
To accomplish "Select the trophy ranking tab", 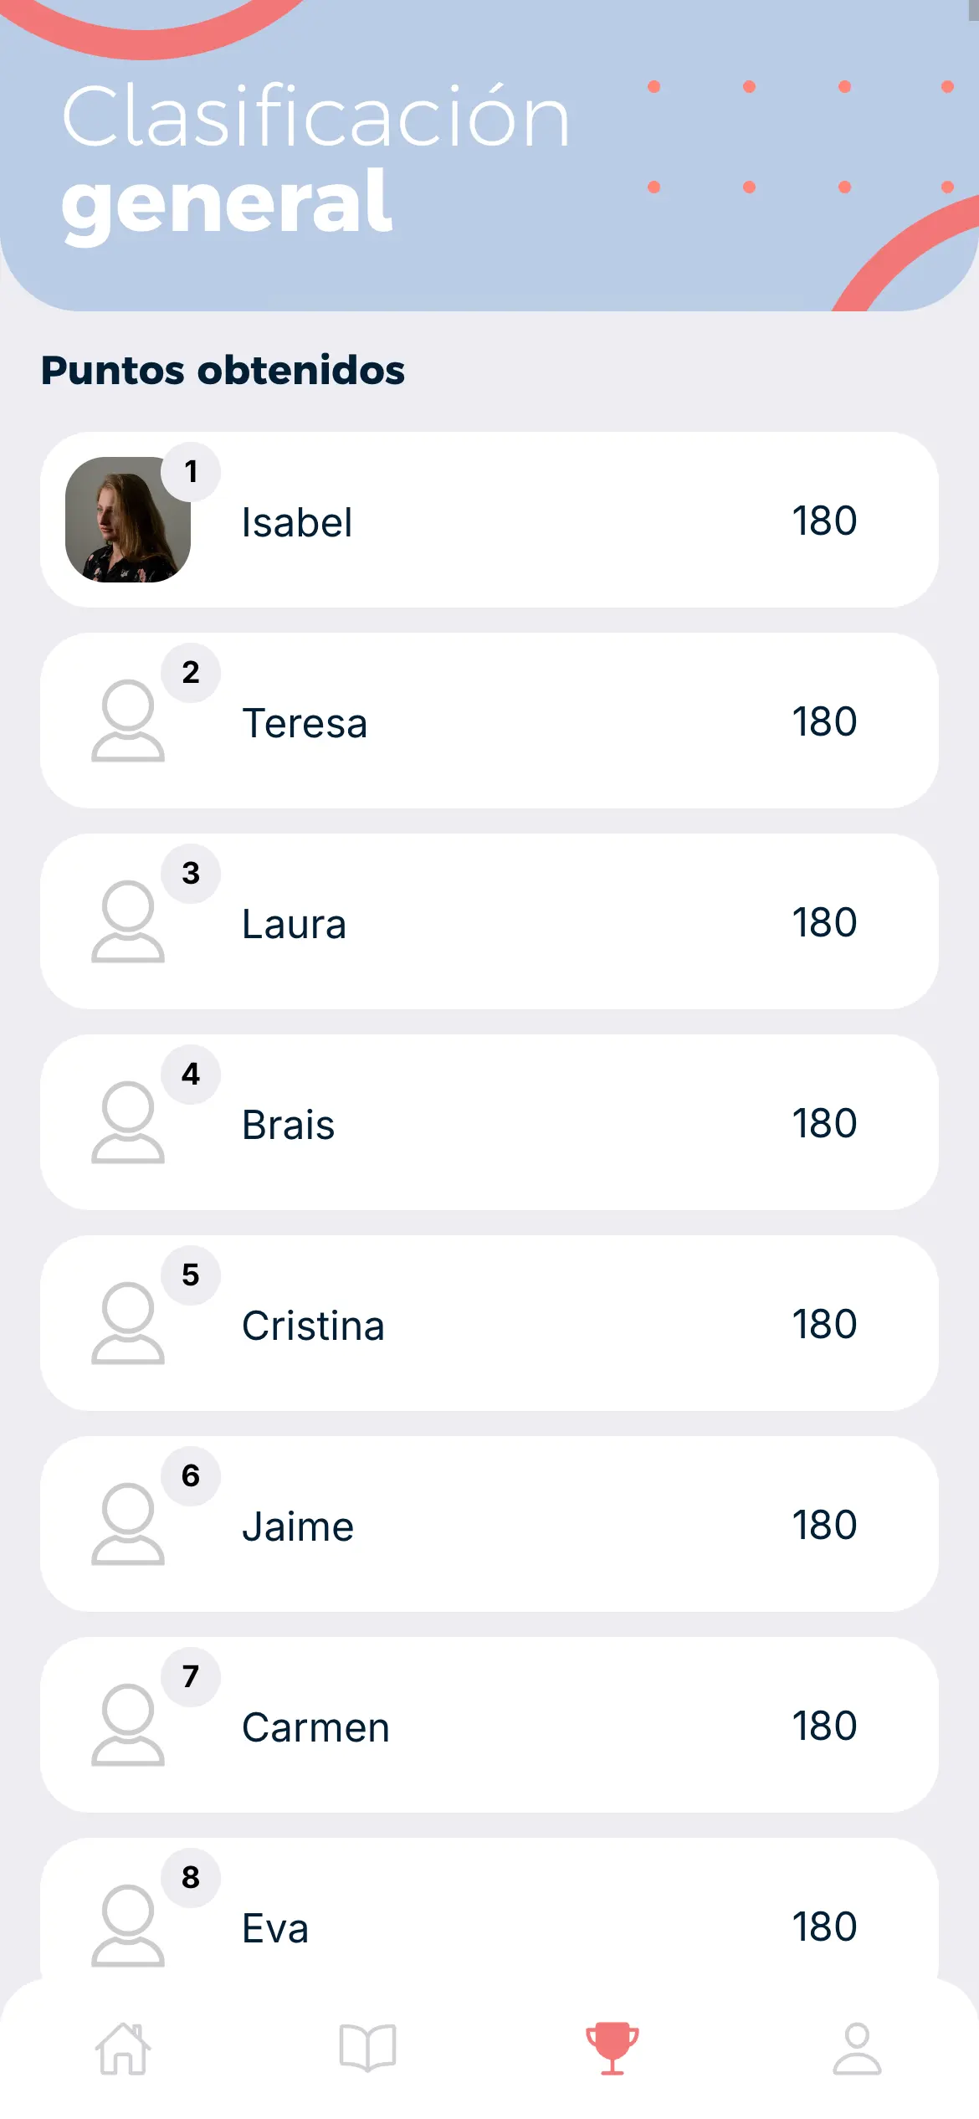I will 612,2049.
